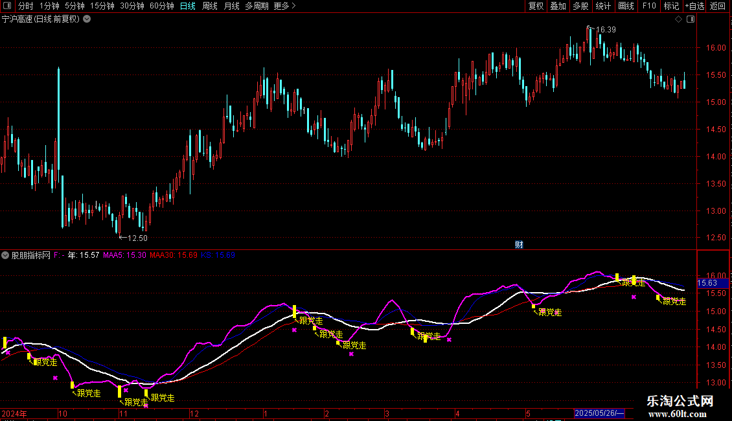Add stock via +自选 button
The height and width of the screenshot is (421, 732).
[694, 6]
